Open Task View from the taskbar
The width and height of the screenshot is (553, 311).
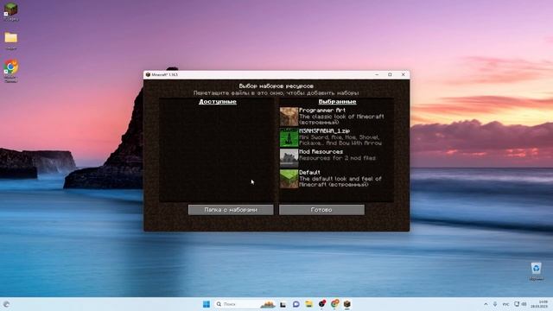283,304
